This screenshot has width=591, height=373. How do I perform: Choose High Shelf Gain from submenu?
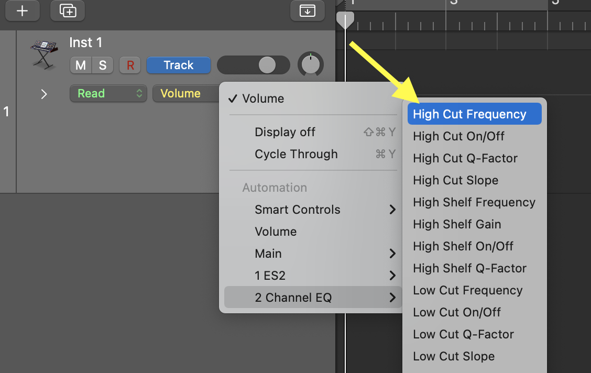[x=457, y=224]
